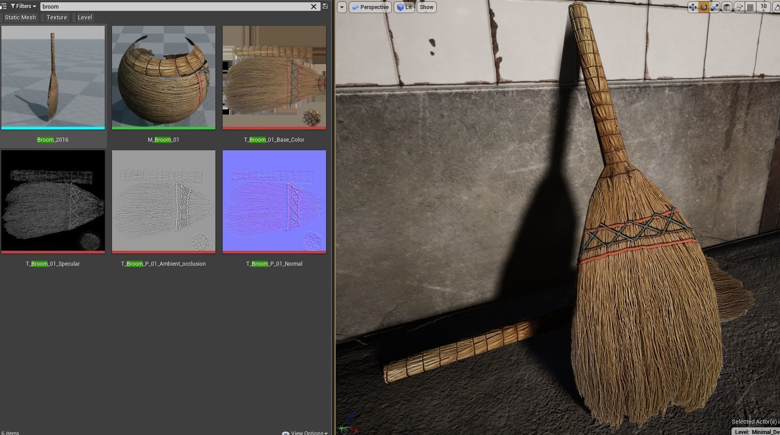Toggle the Static Mesh filter
Image resolution: width=780 pixels, height=435 pixels.
click(20, 17)
